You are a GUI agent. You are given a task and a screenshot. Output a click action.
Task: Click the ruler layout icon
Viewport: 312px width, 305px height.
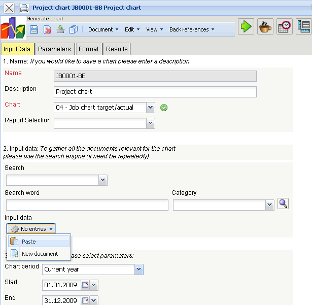[304, 26]
